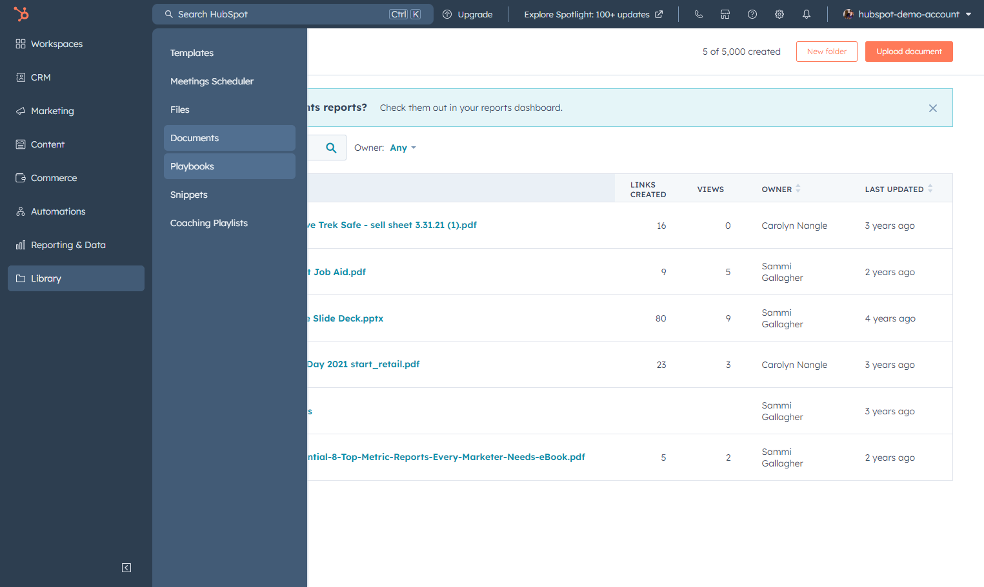Click the Upload document button
Viewport: 984px width, 587px height.
pos(909,52)
